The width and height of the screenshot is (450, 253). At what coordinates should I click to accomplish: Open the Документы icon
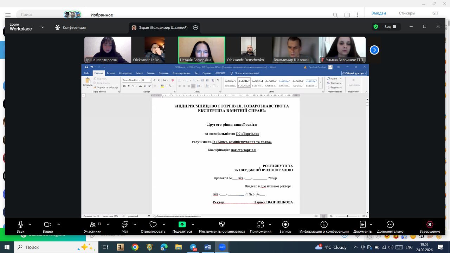362,225
